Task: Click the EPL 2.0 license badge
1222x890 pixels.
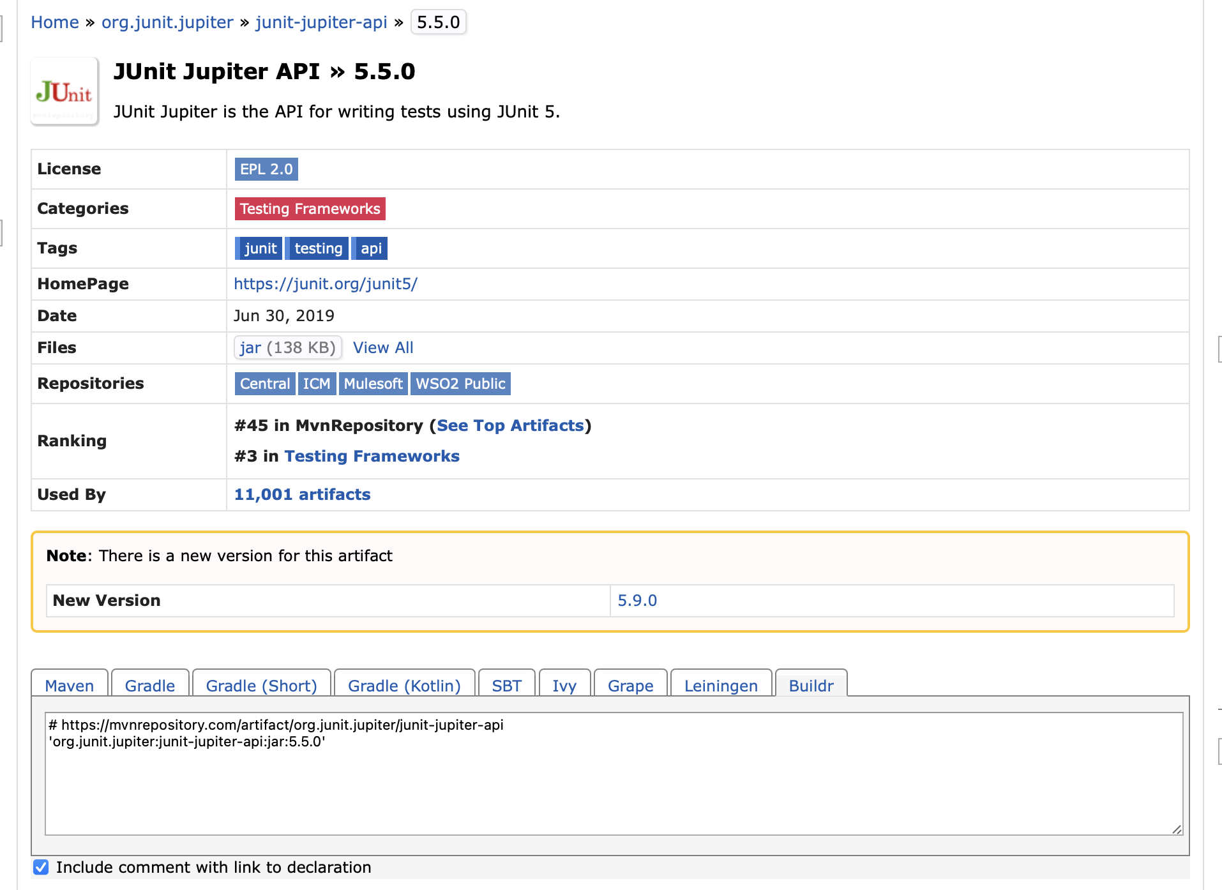Action: click(x=266, y=169)
